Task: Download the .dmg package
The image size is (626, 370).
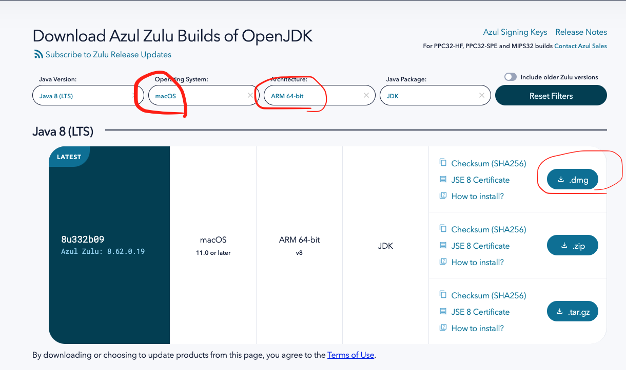Action: pos(573,180)
